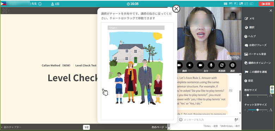The height and width of the screenshot is (131, 275).
Task: Toggle your own camera under 自分
Action: 201,65
